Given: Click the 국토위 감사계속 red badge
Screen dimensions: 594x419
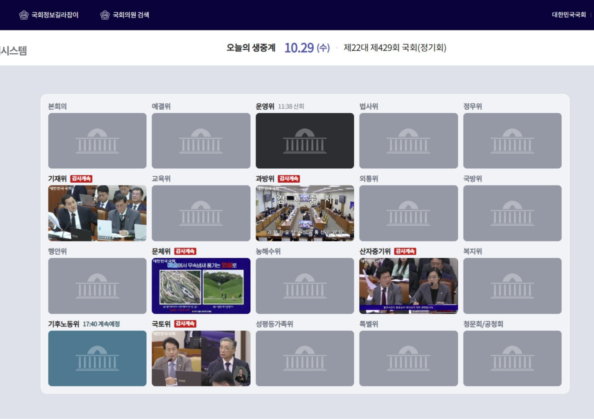Looking at the screenshot, I should (x=185, y=323).
